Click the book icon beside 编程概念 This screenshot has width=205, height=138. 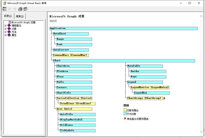(x=9, y=26)
